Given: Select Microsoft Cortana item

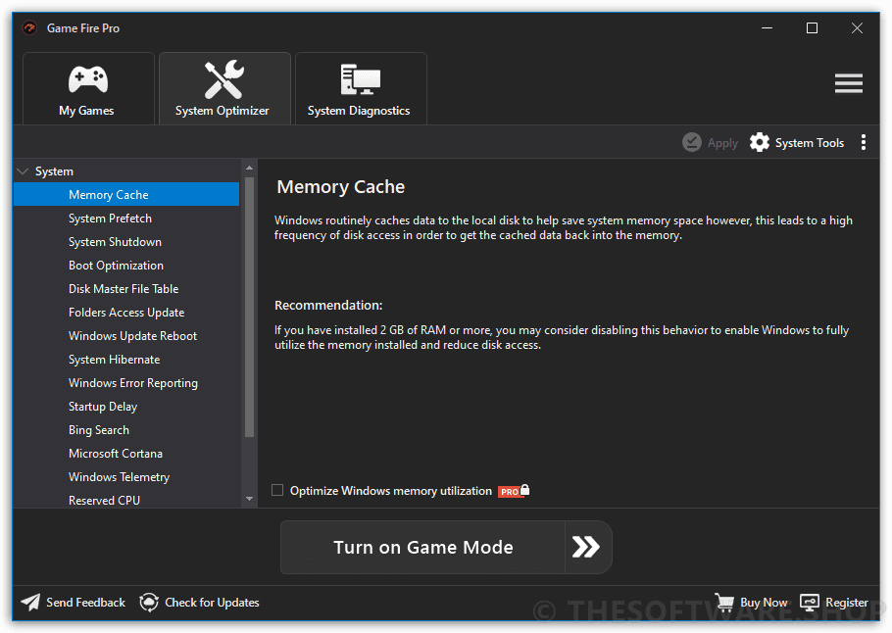Looking at the screenshot, I should point(126,454).
